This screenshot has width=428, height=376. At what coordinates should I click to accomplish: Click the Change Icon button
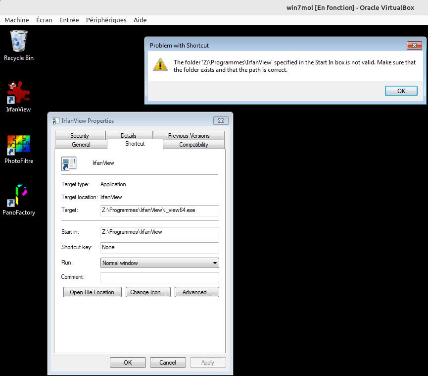point(147,292)
